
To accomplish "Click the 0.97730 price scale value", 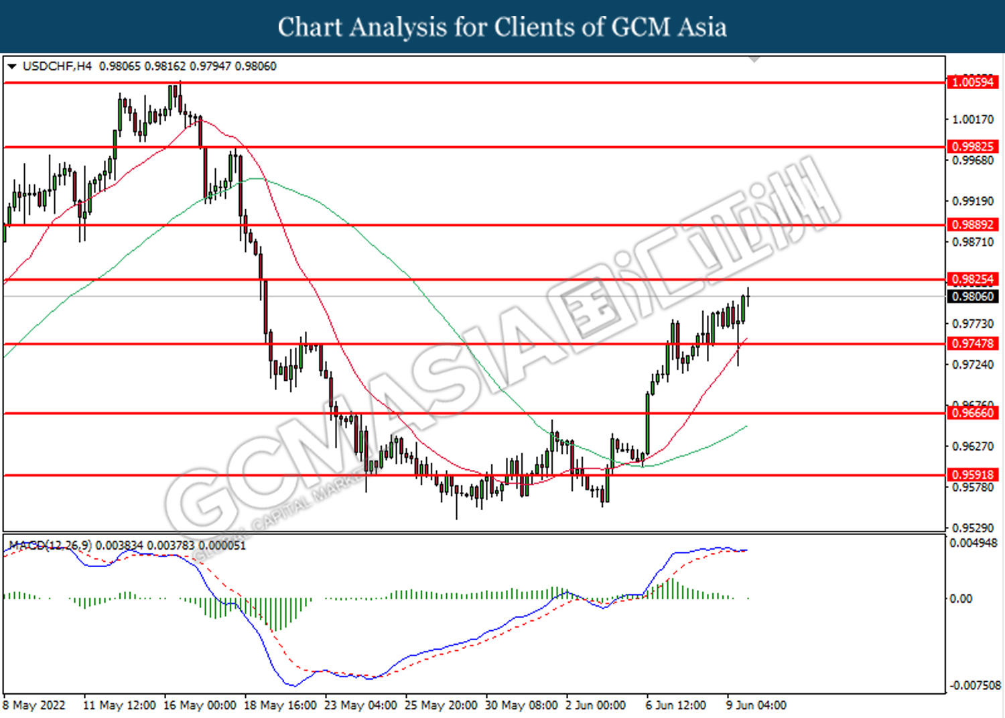I will (974, 324).
